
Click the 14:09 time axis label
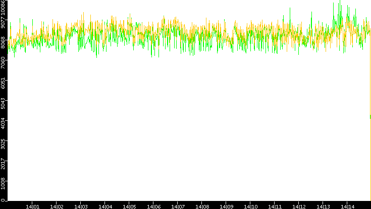pos(227,207)
